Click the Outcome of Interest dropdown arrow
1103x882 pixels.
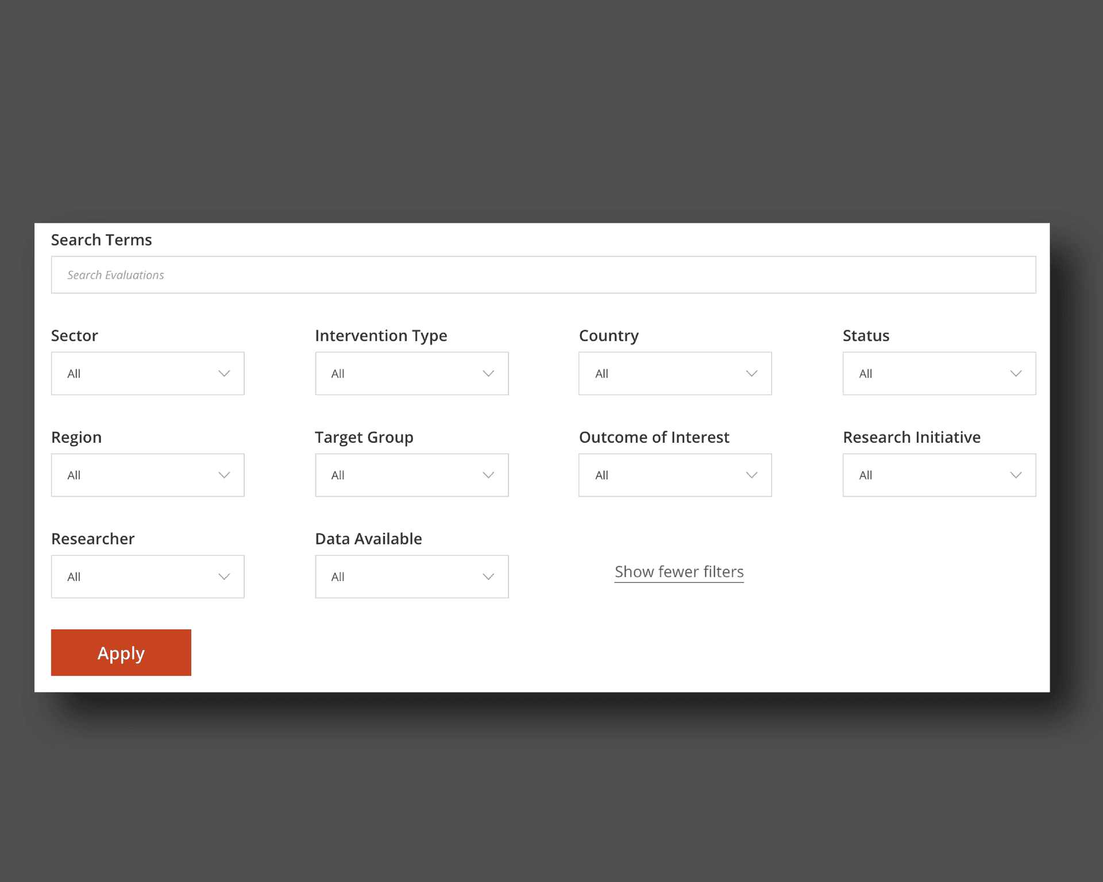[754, 475]
